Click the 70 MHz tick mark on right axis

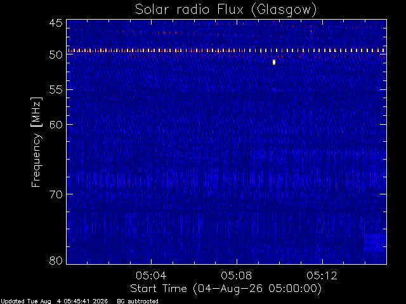383,194
